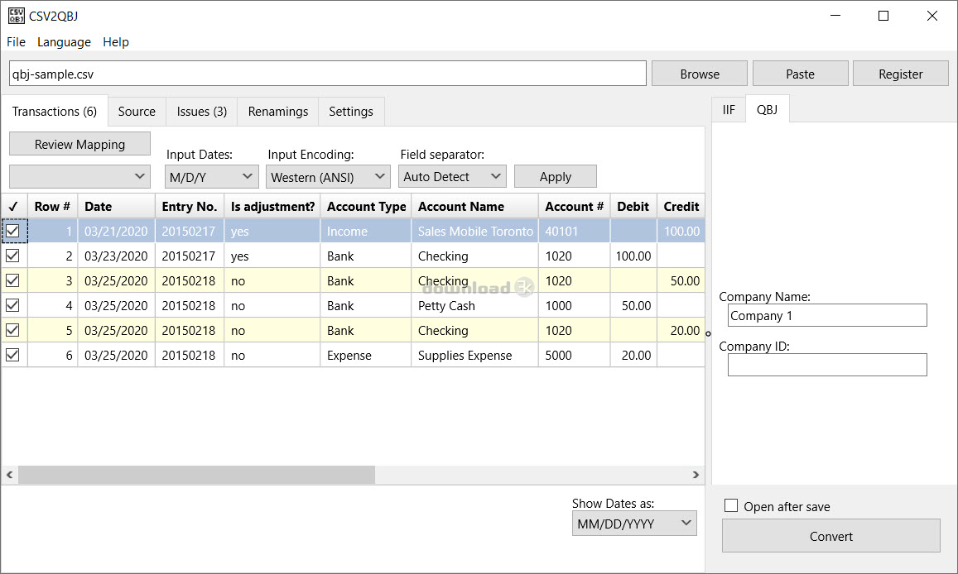The width and height of the screenshot is (958, 574).
Task: Click the 5000 account number cell
Action: point(575,355)
